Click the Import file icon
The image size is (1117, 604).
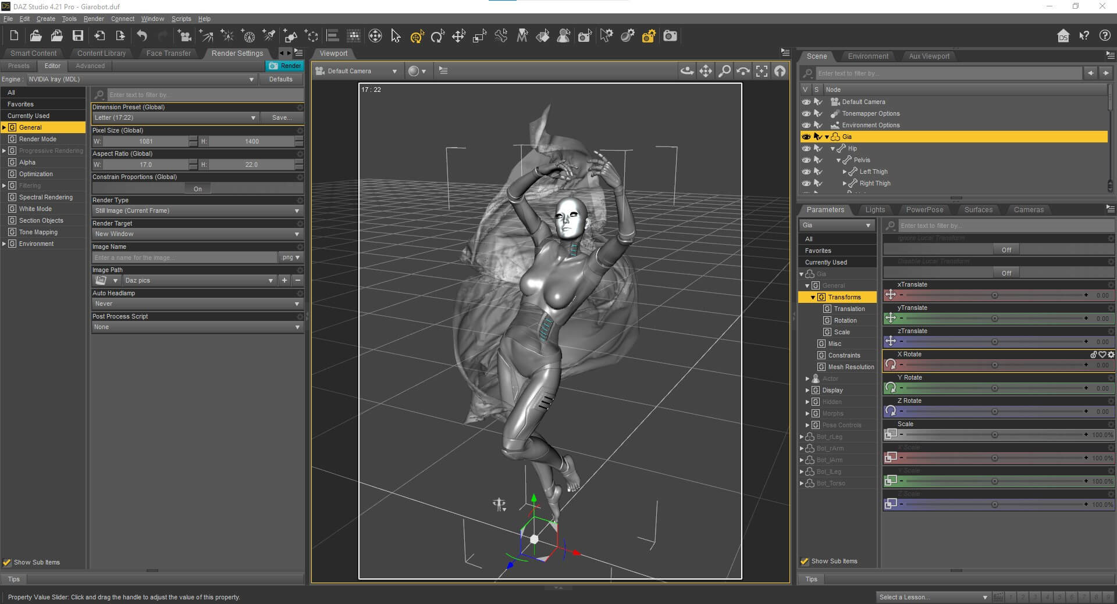99,36
